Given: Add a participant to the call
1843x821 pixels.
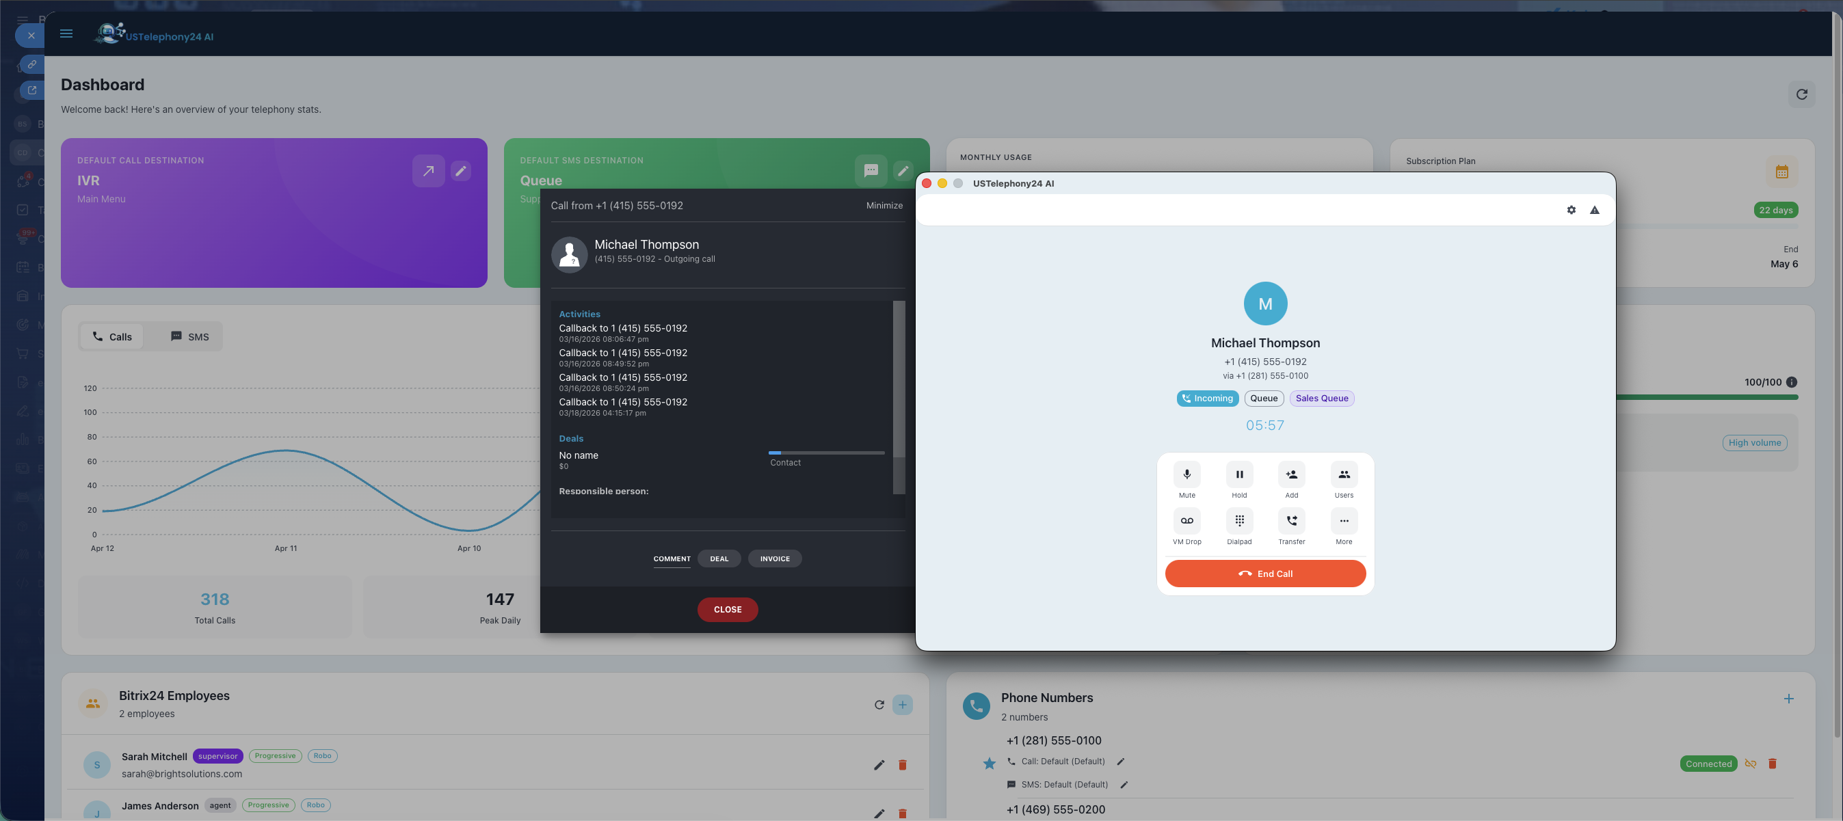Looking at the screenshot, I should (1290, 475).
